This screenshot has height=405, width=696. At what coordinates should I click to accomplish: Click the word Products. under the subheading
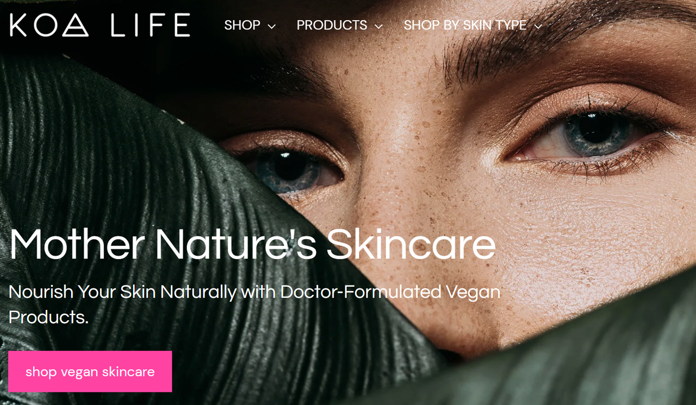tap(49, 317)
